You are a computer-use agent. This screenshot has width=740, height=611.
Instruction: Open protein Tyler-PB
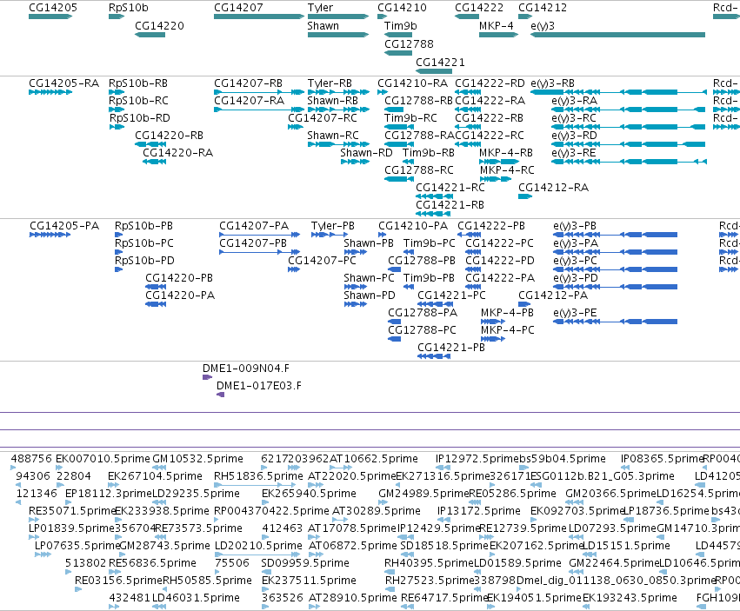[333, 226]
